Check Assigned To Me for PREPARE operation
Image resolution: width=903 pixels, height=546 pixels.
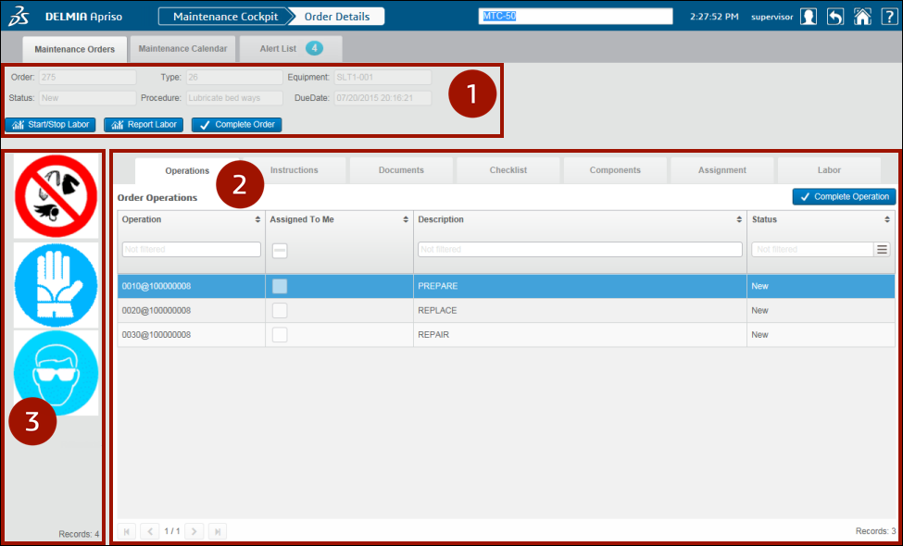280,286
